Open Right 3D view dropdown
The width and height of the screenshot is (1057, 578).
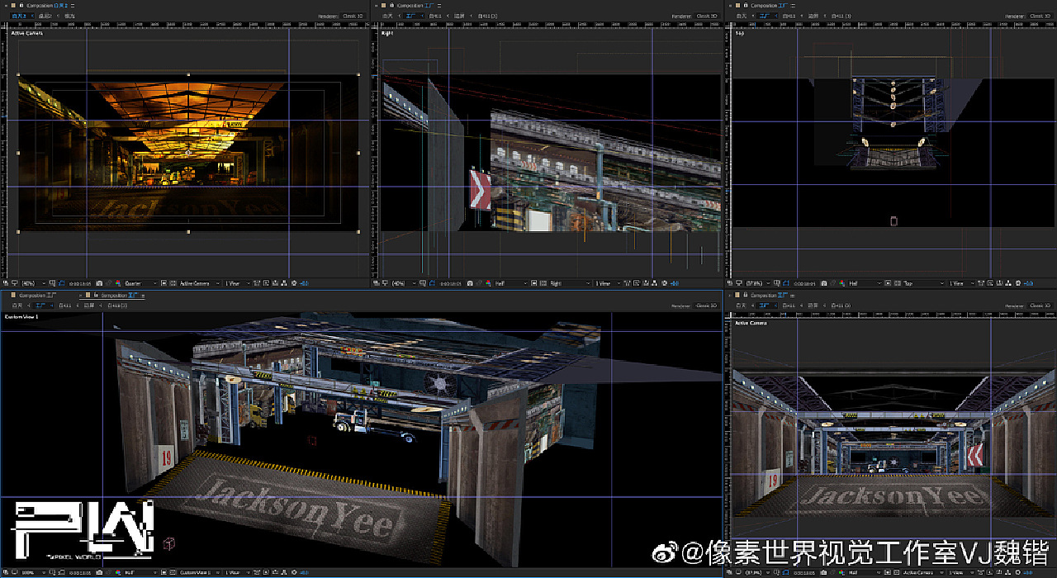coord(571,283)
